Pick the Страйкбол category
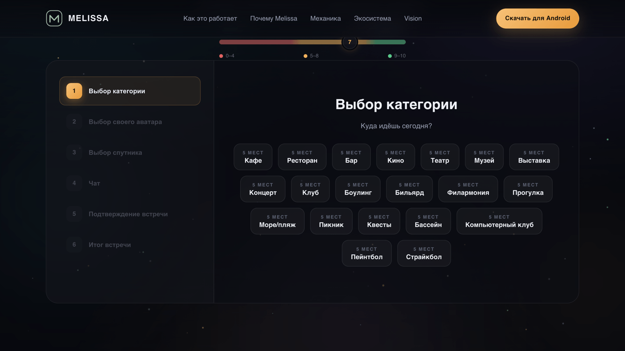The height and width of the screenshot is (351, 625). 424,253
